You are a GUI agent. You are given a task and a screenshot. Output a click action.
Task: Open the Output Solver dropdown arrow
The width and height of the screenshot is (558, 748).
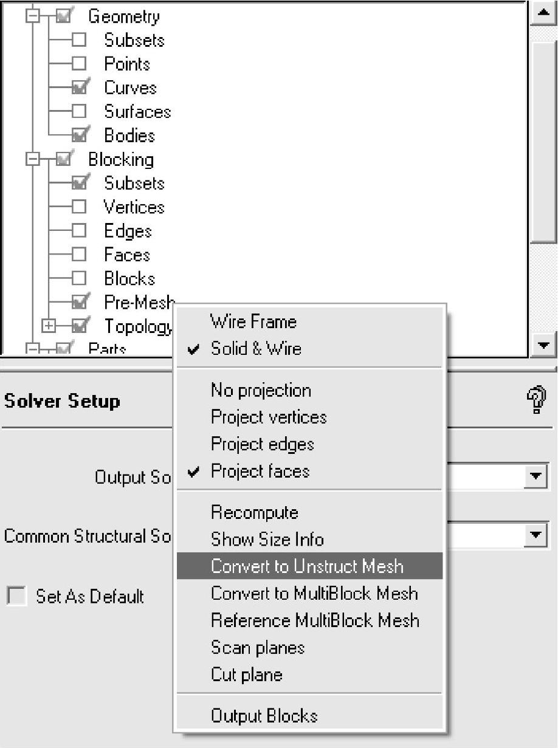tap(536, 475)
